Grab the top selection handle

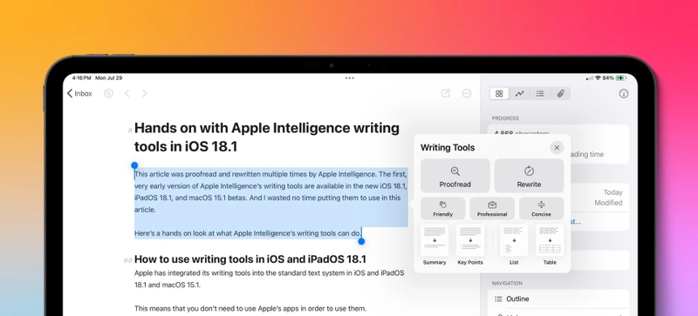134,165
